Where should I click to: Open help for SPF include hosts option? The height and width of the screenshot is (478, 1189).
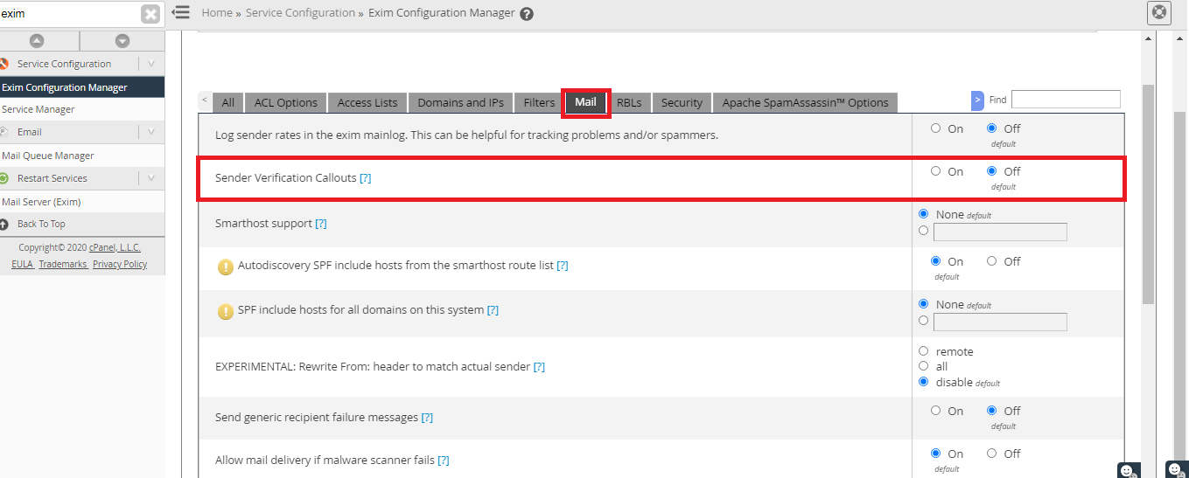coord(493,310)
